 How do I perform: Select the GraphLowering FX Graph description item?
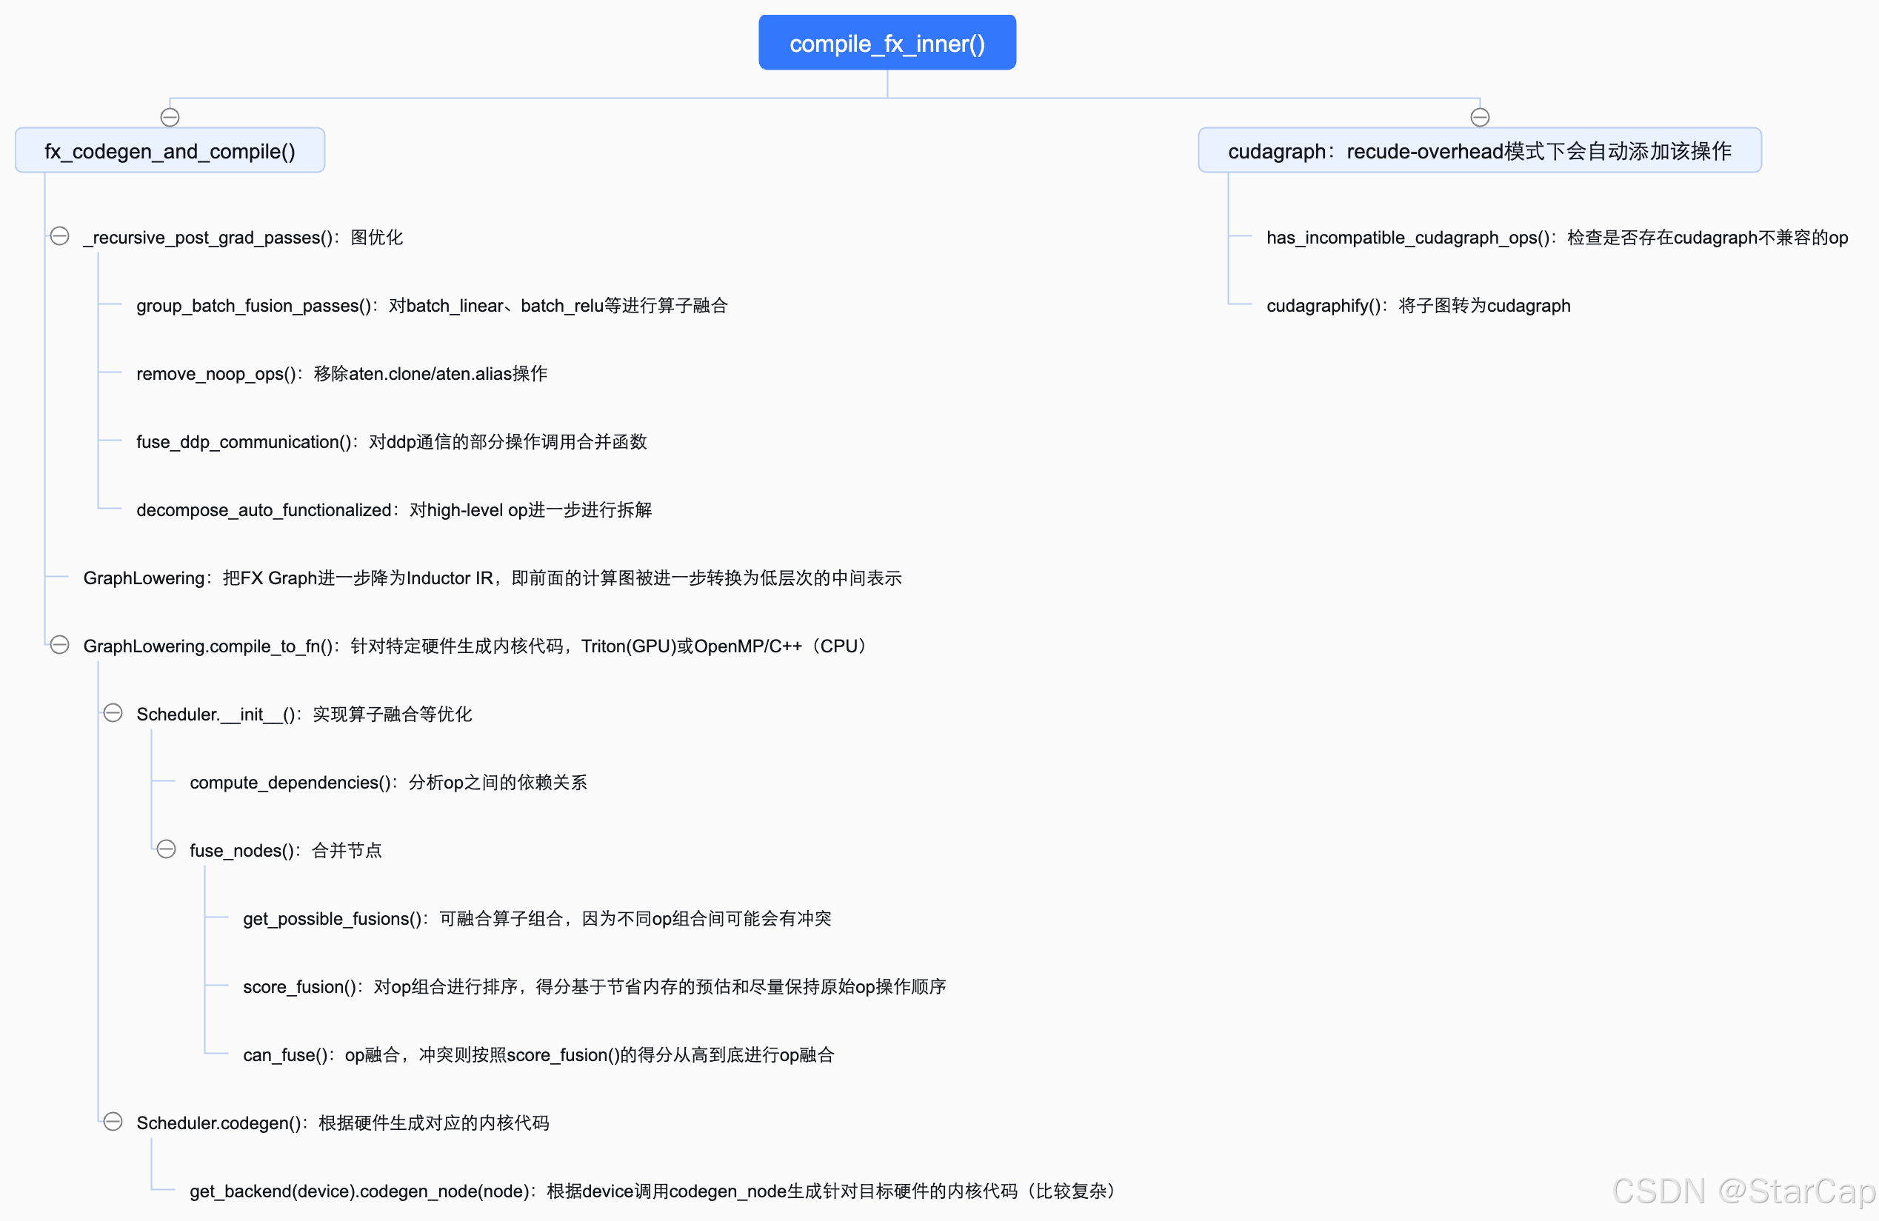[491, 578]
